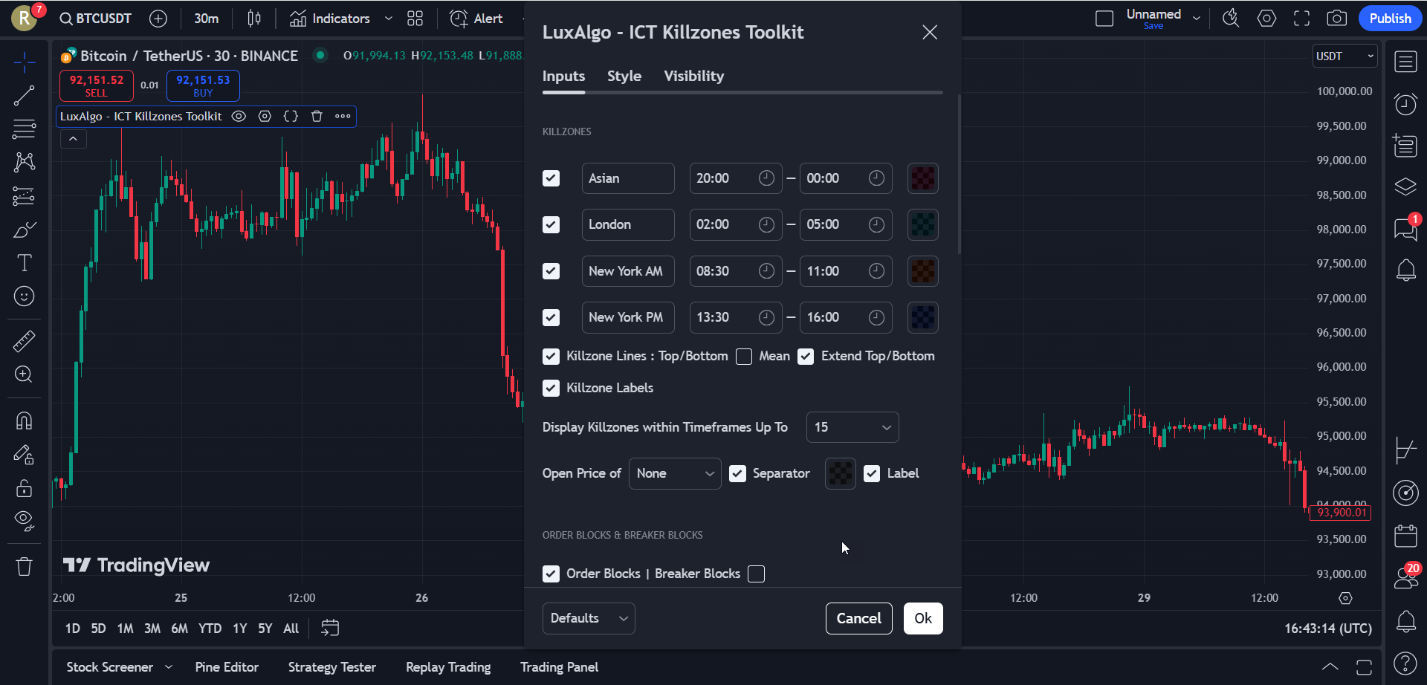This screenshot has height=685, width=1427.
Task: Select the ruler measure tool
Action: pos(25,341)
